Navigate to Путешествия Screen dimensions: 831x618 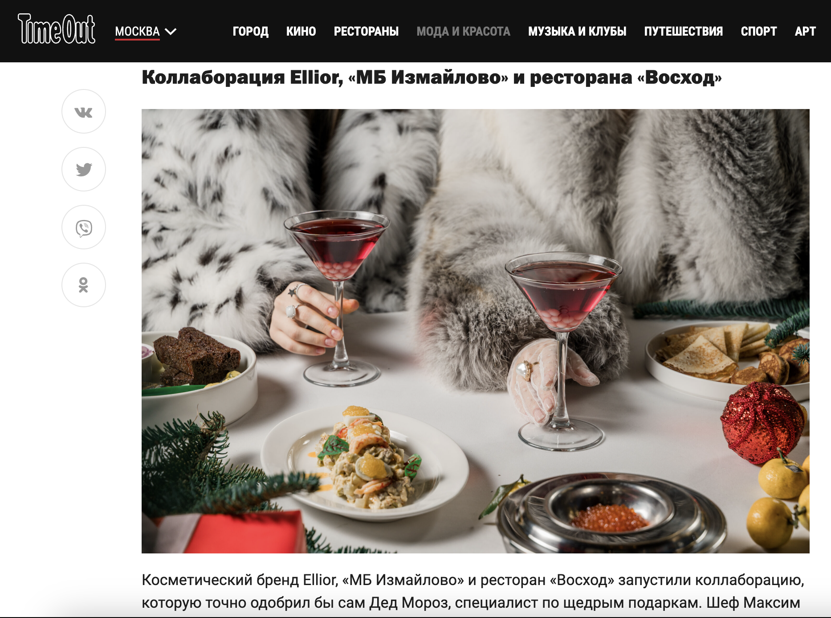tap(683, 31)
